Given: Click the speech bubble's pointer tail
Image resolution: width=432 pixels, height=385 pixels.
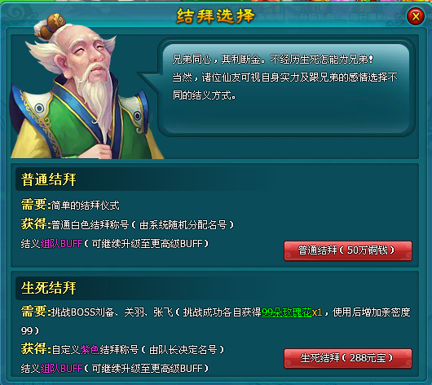Looking at the screenshot, I should click(x=148, y=82).
